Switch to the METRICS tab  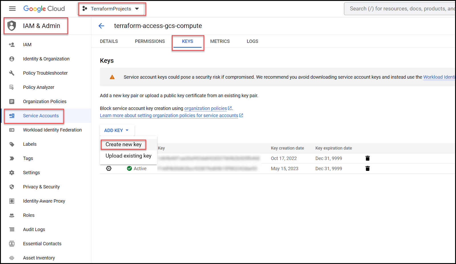[220, 41]
